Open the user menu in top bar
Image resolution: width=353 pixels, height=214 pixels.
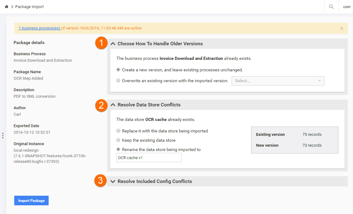click(347, 7)
